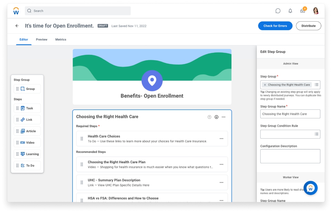Click Choosing the Right Health Care heading
Viewport: 332px width, 213px height.
107,117
